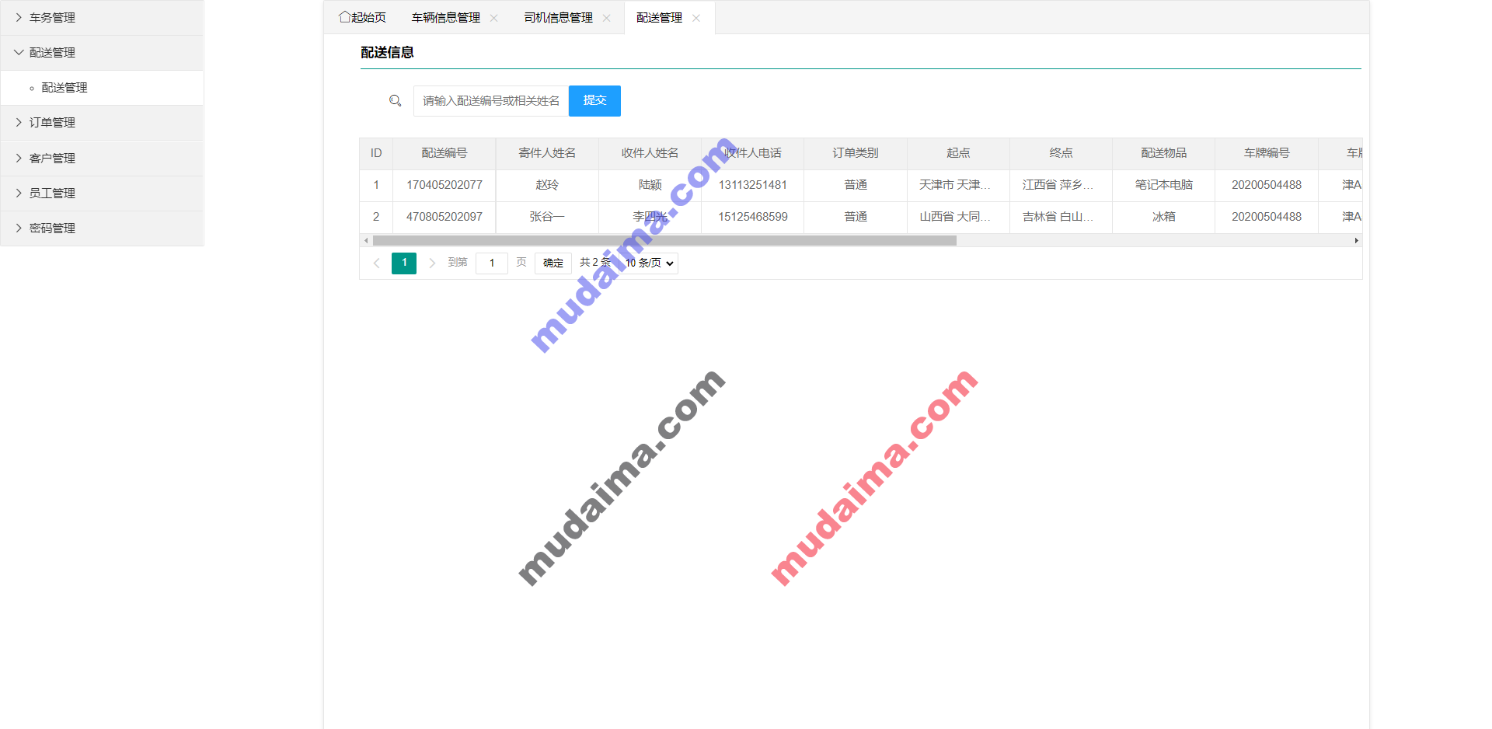
Task: Click 收件人姓名 column header
Action: 650,154
